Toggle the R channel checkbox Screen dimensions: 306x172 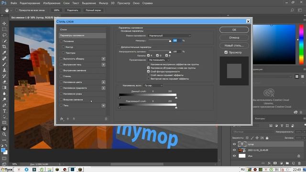click(148, 55)
